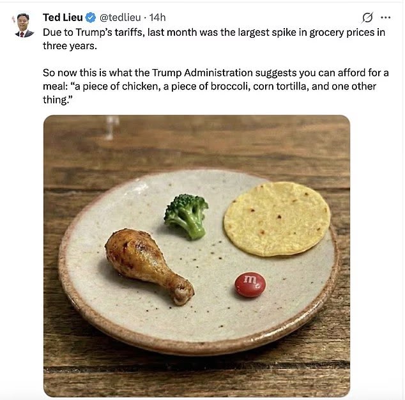Click the blue verified checkmark badge
Viewport: 405px width, 400px height.
(x=91, y=17)
